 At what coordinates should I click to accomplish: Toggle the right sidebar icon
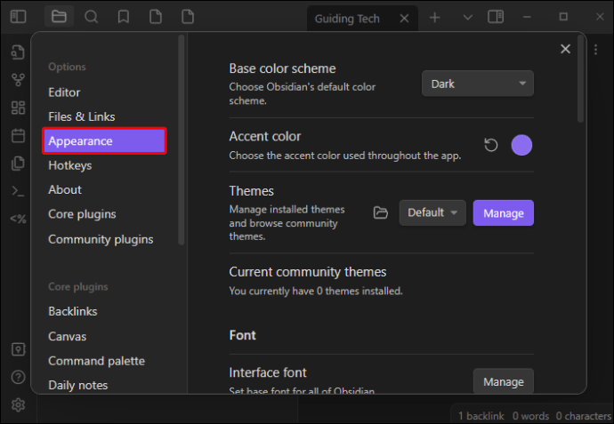[496, 17]
